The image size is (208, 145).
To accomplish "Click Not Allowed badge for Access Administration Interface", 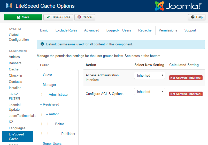I will (186, 78).
